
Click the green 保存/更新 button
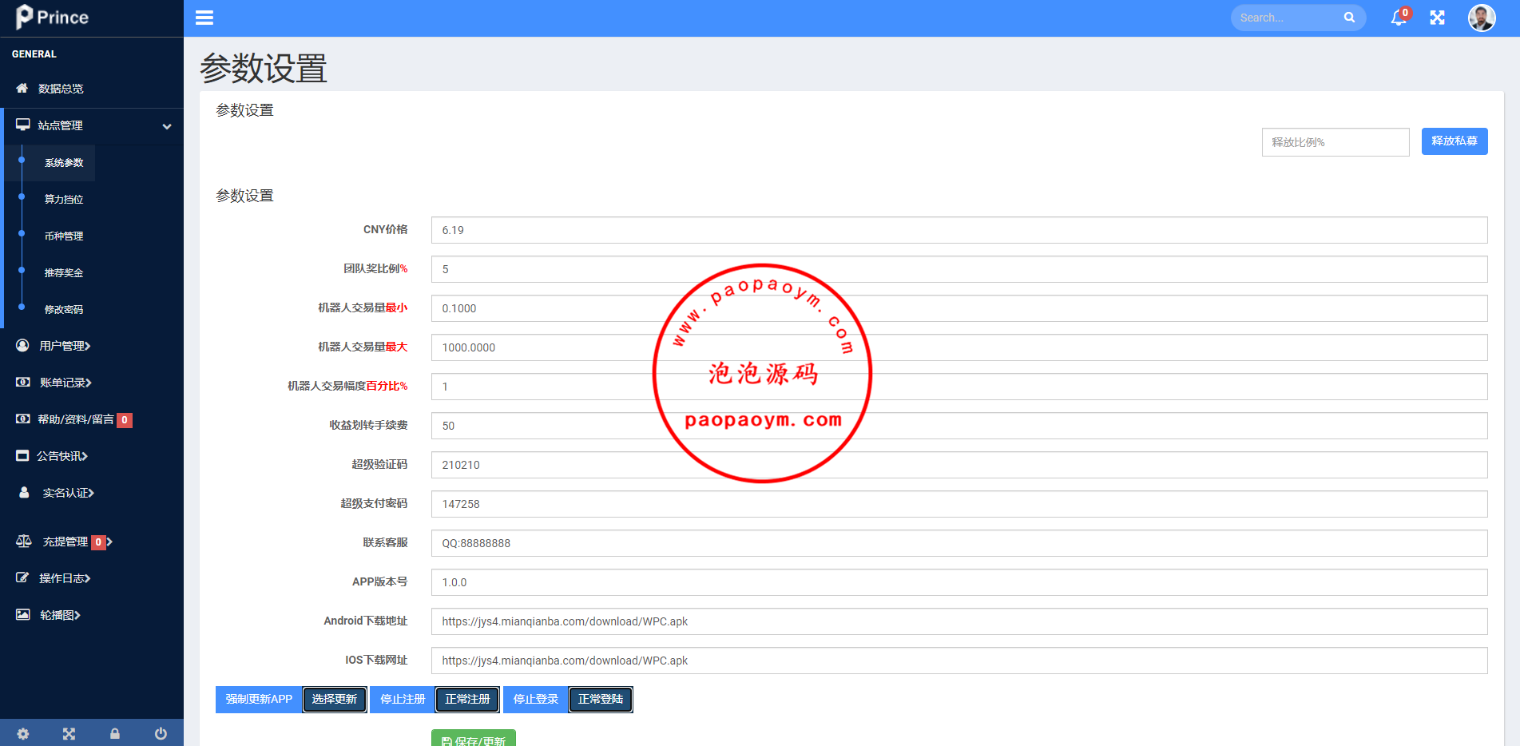pyautogui.click(x=474, y=739)
